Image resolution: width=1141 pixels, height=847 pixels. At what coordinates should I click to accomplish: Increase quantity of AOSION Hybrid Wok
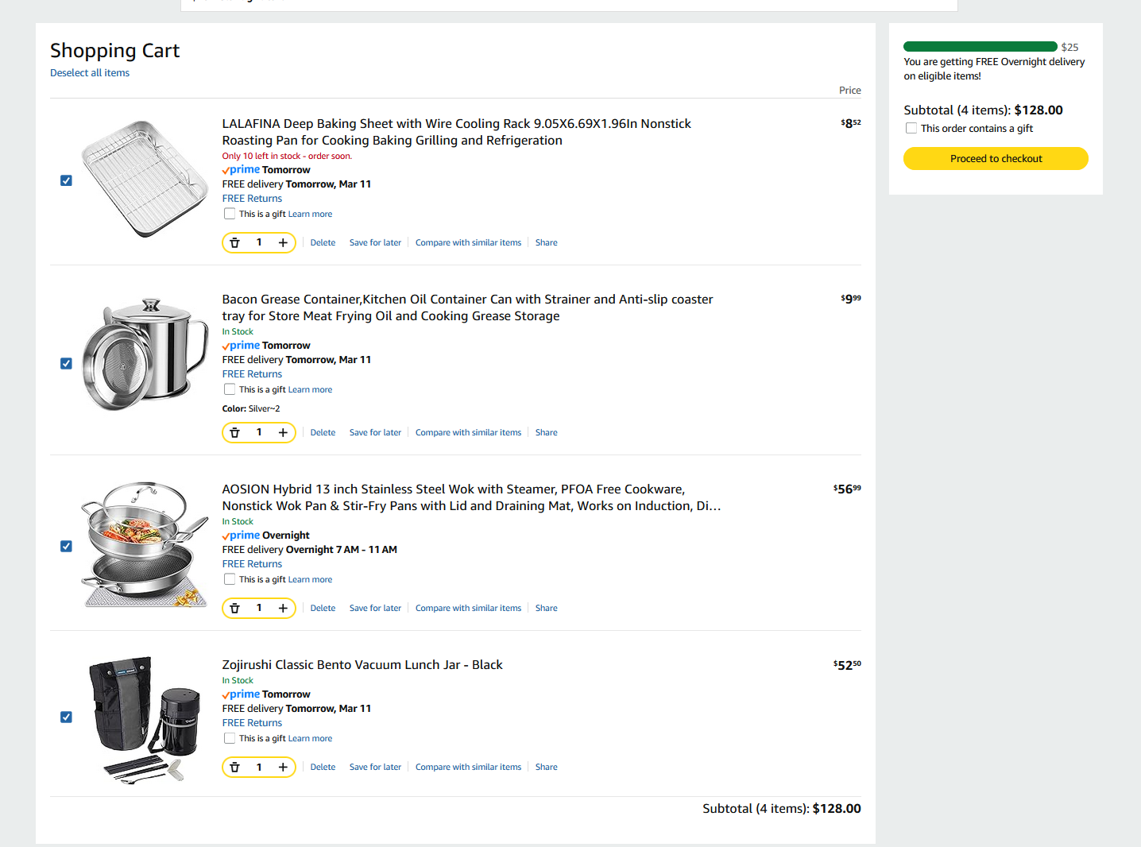pos(283,609)
